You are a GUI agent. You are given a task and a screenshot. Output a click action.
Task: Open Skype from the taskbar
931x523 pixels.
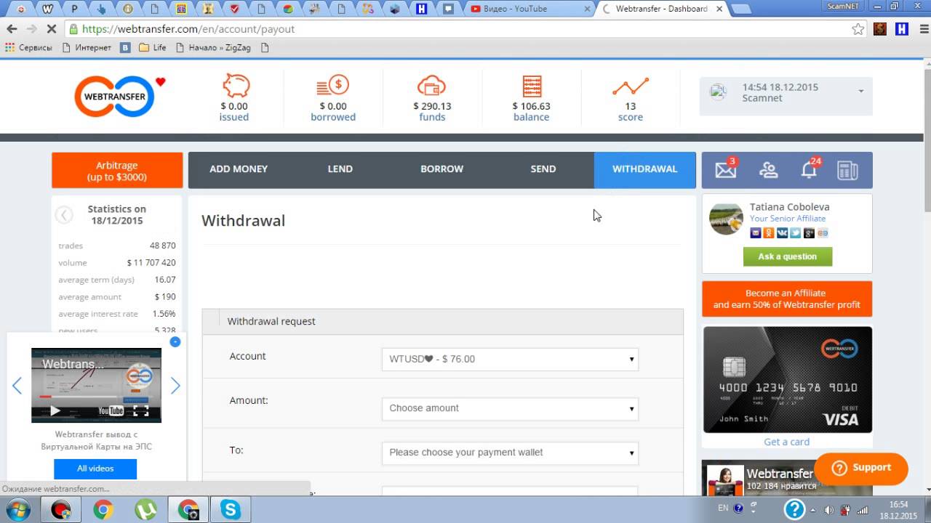coord(231,509)
